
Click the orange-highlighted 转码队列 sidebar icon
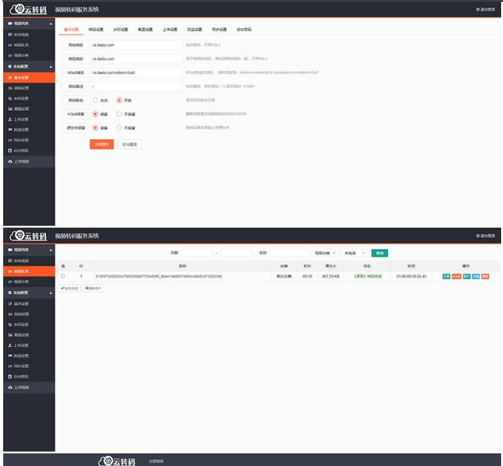(9, 271)
